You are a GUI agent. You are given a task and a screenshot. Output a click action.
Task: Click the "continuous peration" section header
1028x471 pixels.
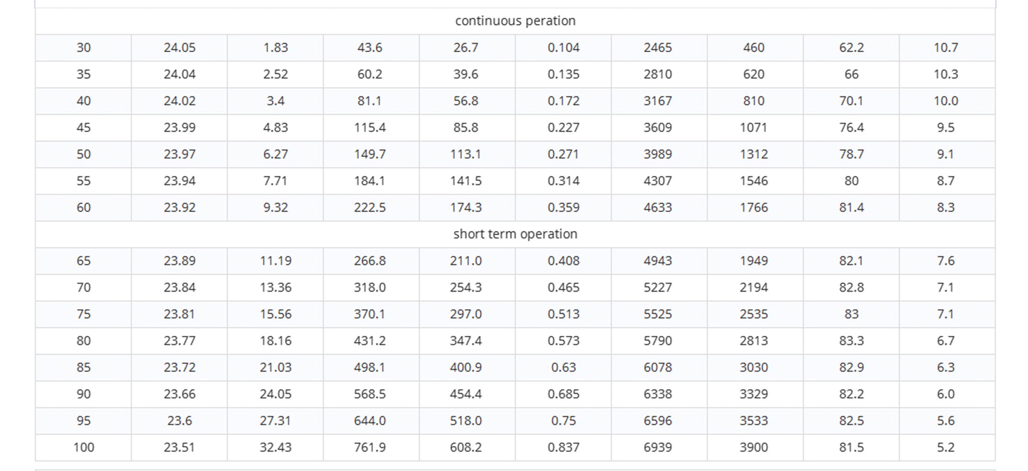(x=515, y=21)
